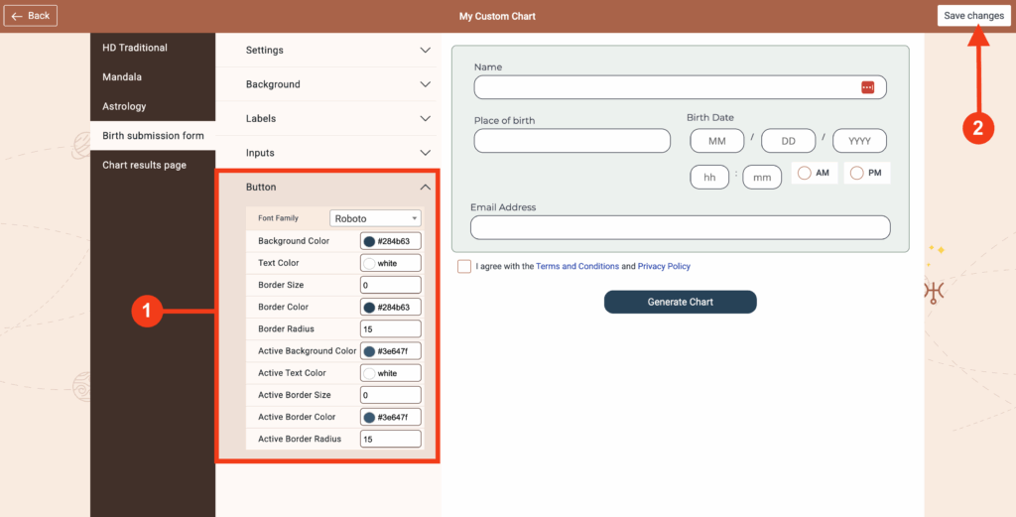Click the red password manager icon in Name field
The height and width of the screenshot is (517, 1016).
tap(867, 87)
